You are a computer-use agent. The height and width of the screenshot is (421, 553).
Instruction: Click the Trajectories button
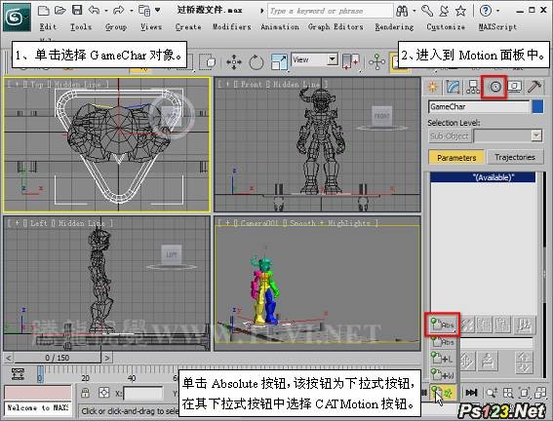pyautogui.click(x=515, y=157)
